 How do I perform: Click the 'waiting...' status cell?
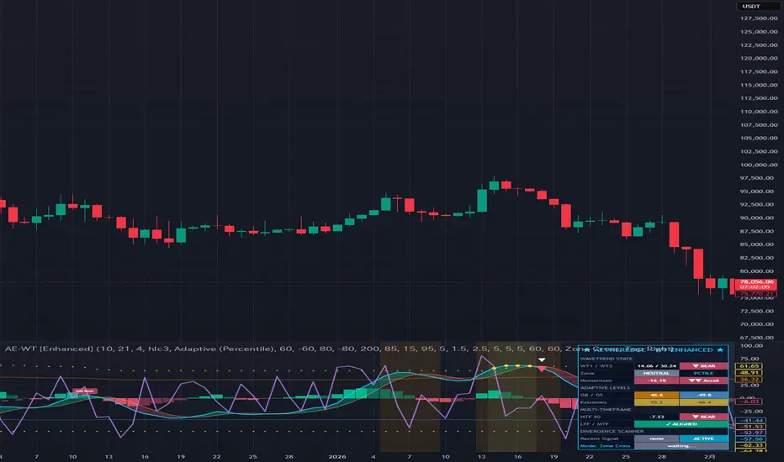tap(681, 445)
